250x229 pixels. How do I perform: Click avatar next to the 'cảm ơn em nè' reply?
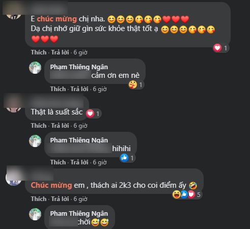35,68
